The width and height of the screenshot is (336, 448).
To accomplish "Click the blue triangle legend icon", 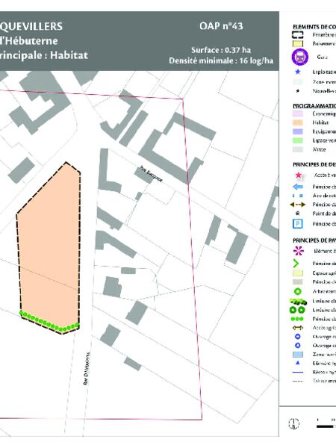I will coord(297,363).
